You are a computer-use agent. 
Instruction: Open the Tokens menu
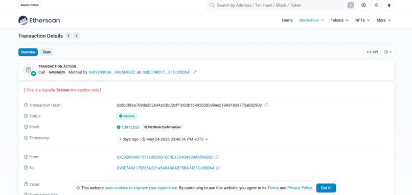(339, 20)
